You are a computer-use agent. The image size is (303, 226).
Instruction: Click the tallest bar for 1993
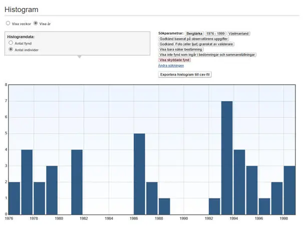[x=227, y=158]
